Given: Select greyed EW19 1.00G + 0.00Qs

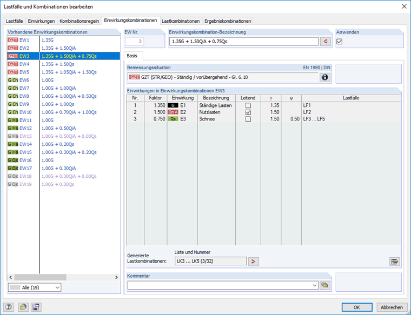Looking at the screenshot, I should click(63, 184).
